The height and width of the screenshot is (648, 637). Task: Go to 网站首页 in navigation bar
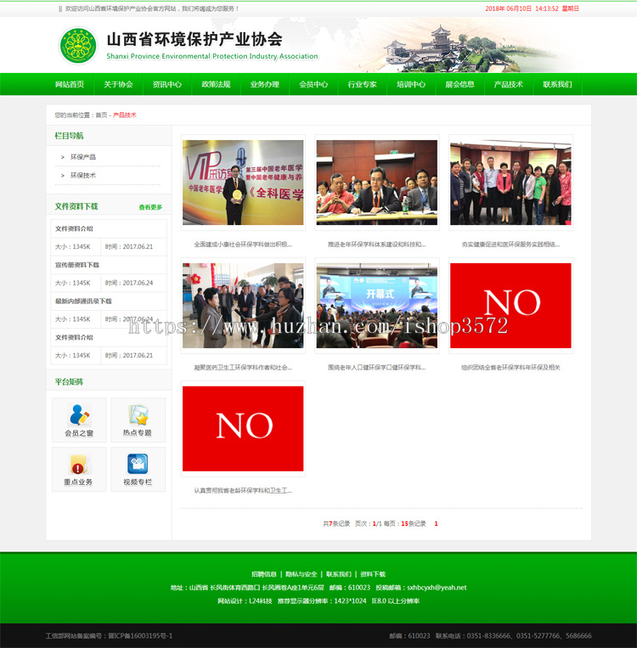coord(70,84)
